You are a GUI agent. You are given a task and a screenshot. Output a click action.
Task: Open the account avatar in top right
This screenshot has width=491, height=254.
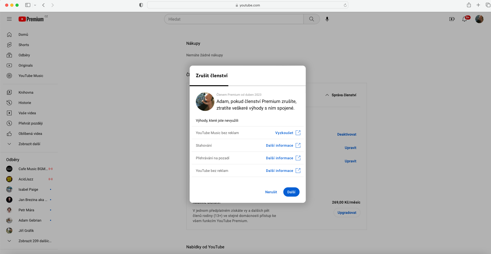(479, 19)
